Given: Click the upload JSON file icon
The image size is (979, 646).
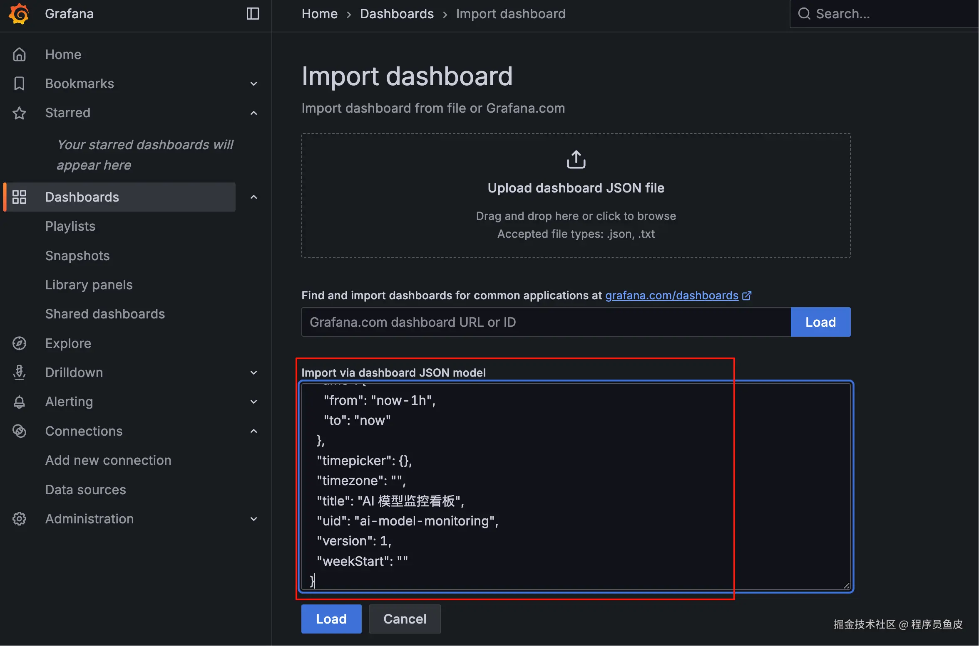Looking at the screenshot, I should tap(576, 160).
